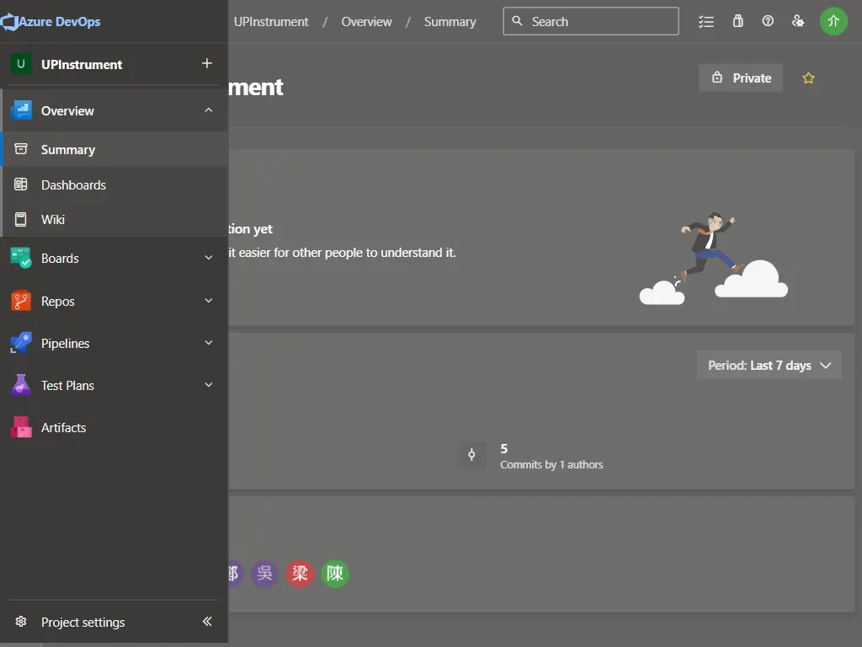Click the magnifier icon in Search box

(517, 21)
